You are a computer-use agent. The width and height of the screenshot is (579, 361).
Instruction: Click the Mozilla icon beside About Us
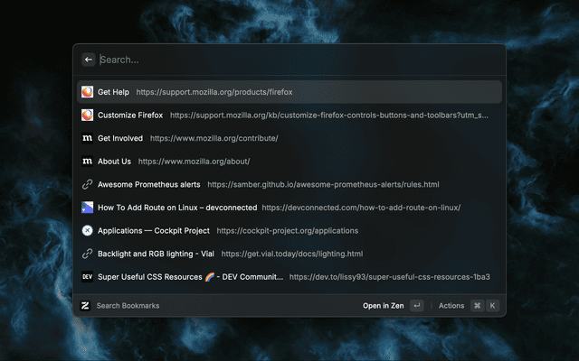[x=87, y=162]
